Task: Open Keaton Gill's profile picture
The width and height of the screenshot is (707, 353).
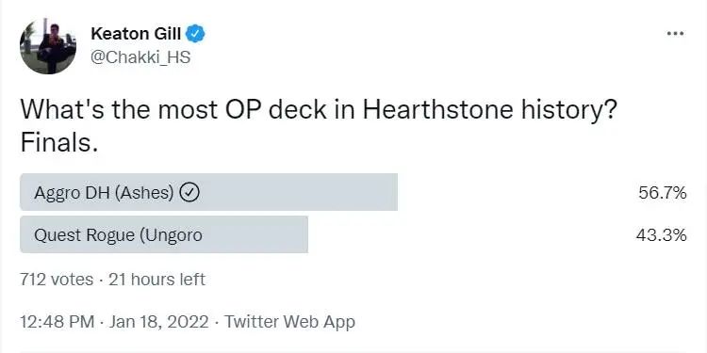Action: click(x=48, y=46)
